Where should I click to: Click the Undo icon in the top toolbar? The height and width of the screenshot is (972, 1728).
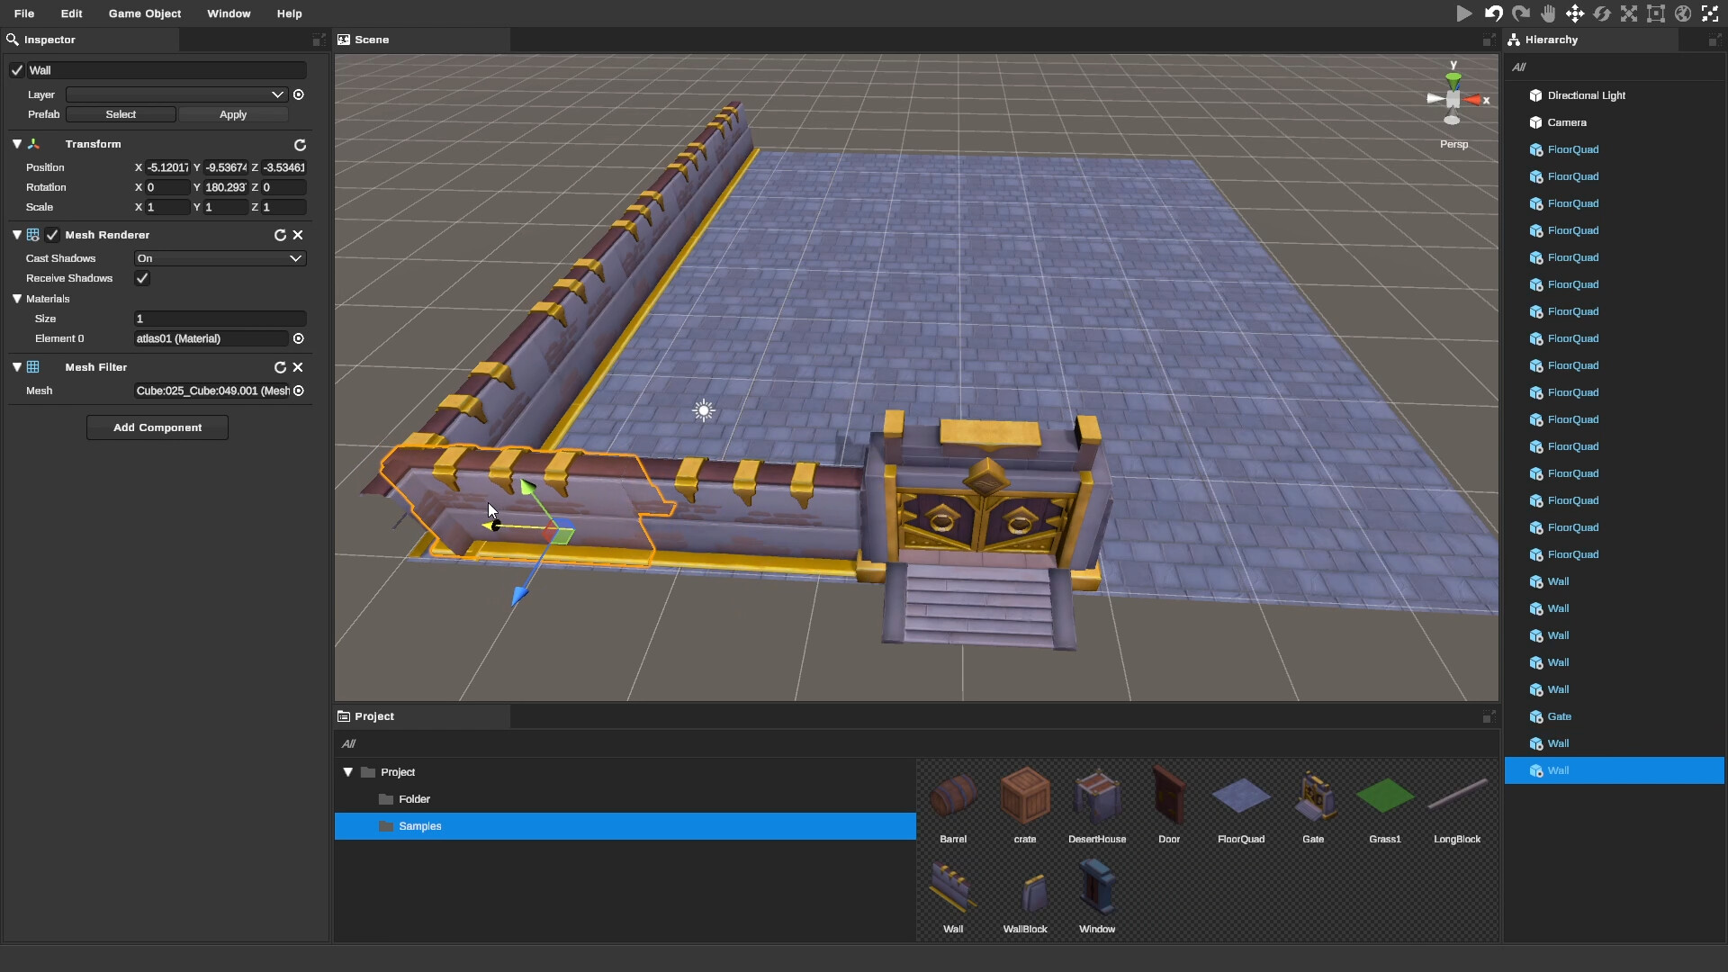1492,13
